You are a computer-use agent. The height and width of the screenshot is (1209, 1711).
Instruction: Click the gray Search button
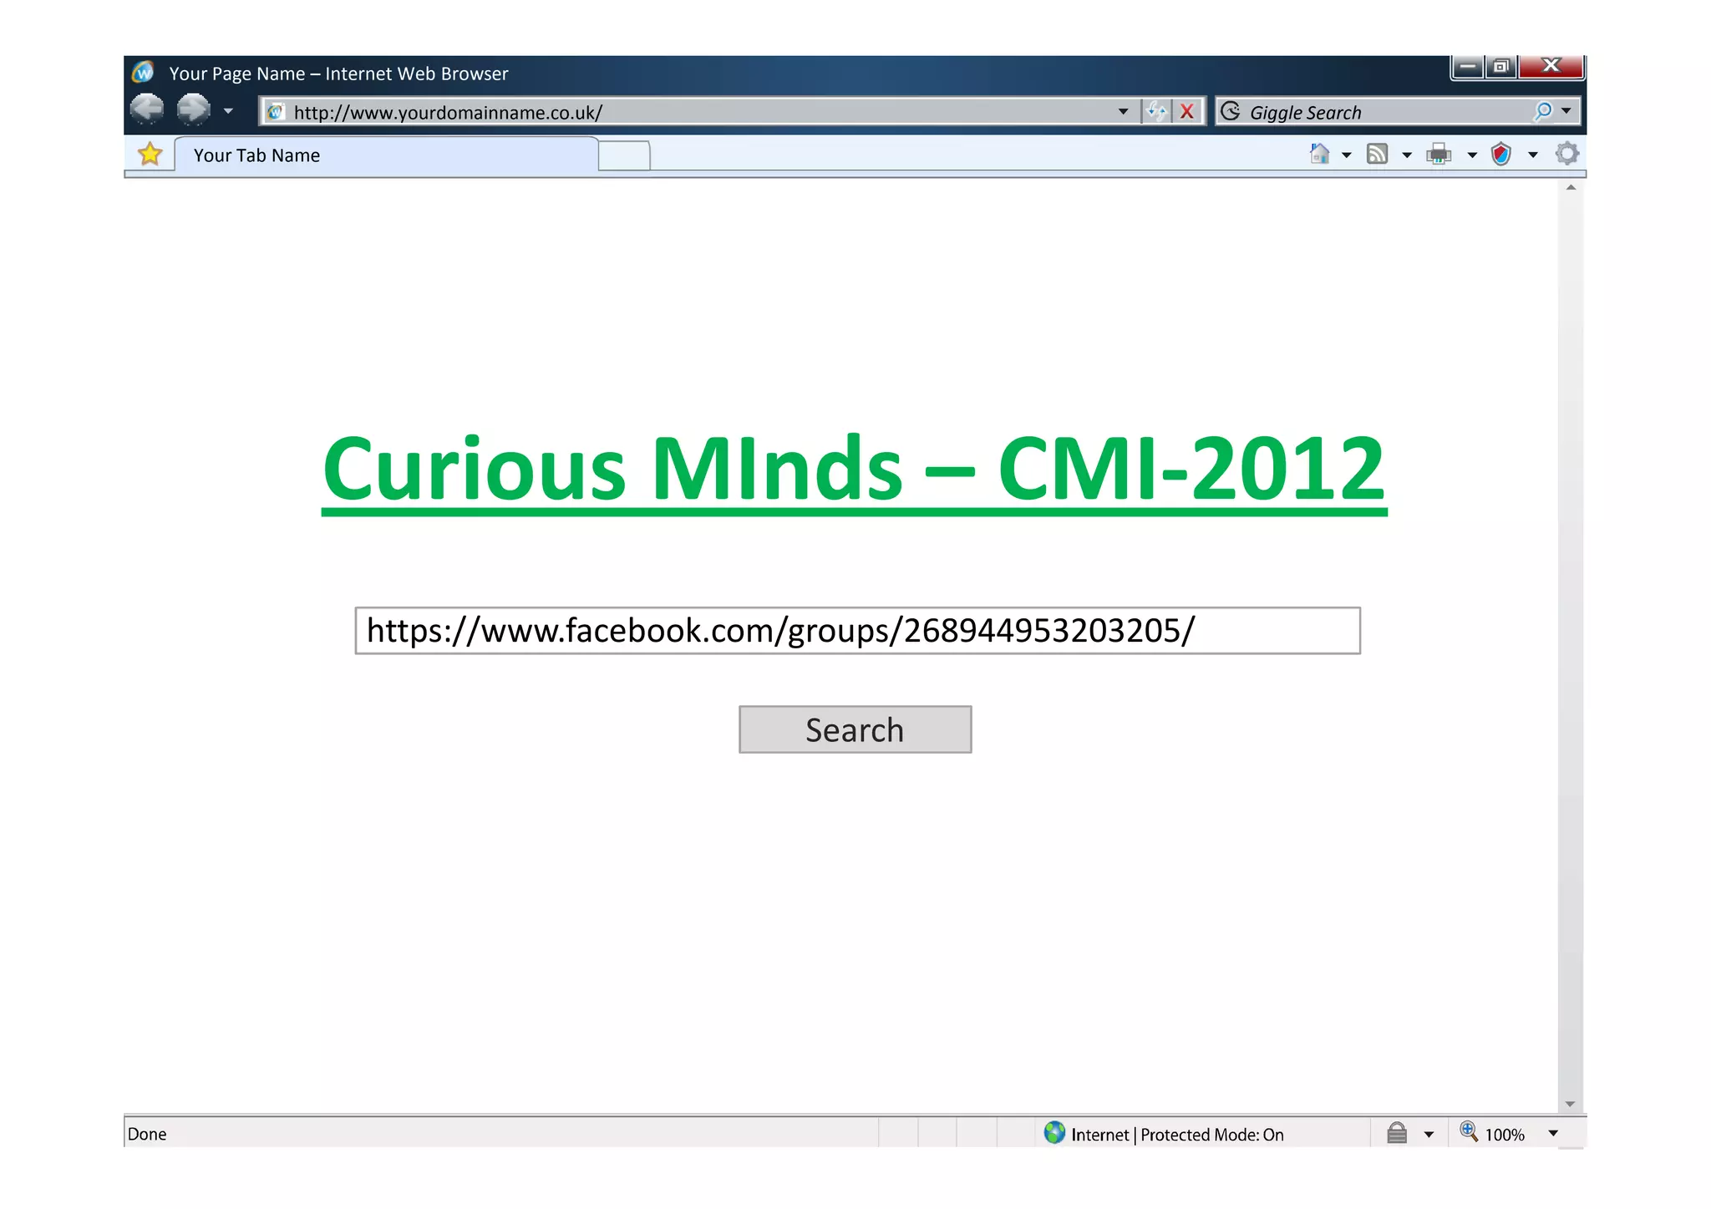click(x=855, y=729)
